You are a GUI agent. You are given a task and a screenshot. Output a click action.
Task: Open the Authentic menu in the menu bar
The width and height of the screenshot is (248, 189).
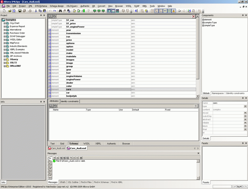(85, 6)
